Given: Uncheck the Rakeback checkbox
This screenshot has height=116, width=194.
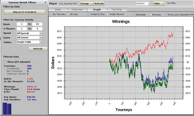Looking at the screenshot, I should pyautogui.click(x=134, y=14).
